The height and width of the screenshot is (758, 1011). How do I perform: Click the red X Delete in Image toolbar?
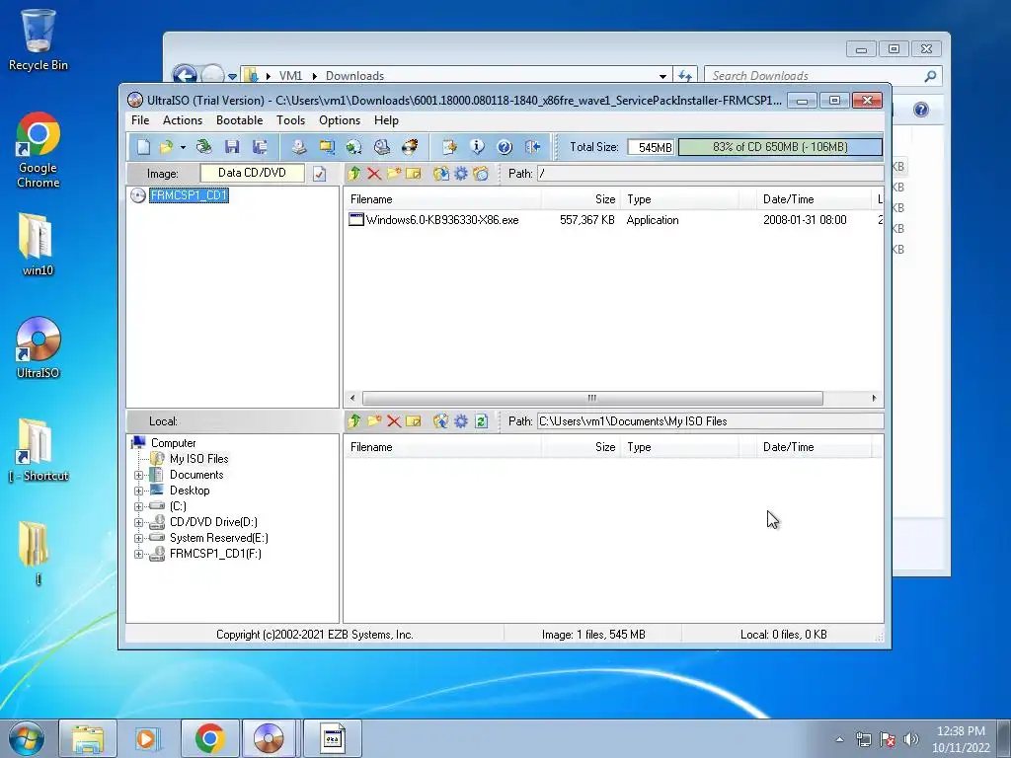coord(374,173)
